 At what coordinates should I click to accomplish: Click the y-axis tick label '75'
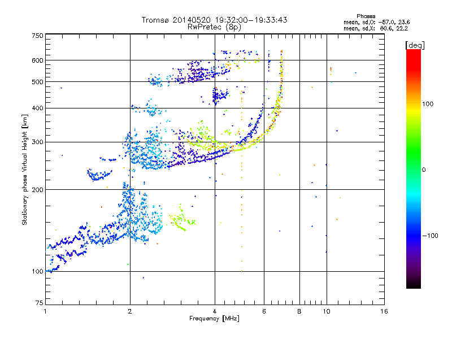(40, 303)
